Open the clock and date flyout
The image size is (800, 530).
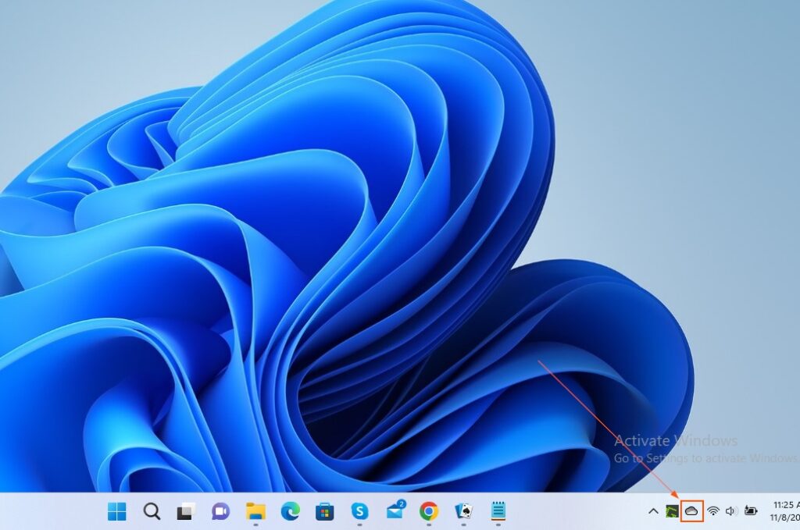click(x=784, y=511)
